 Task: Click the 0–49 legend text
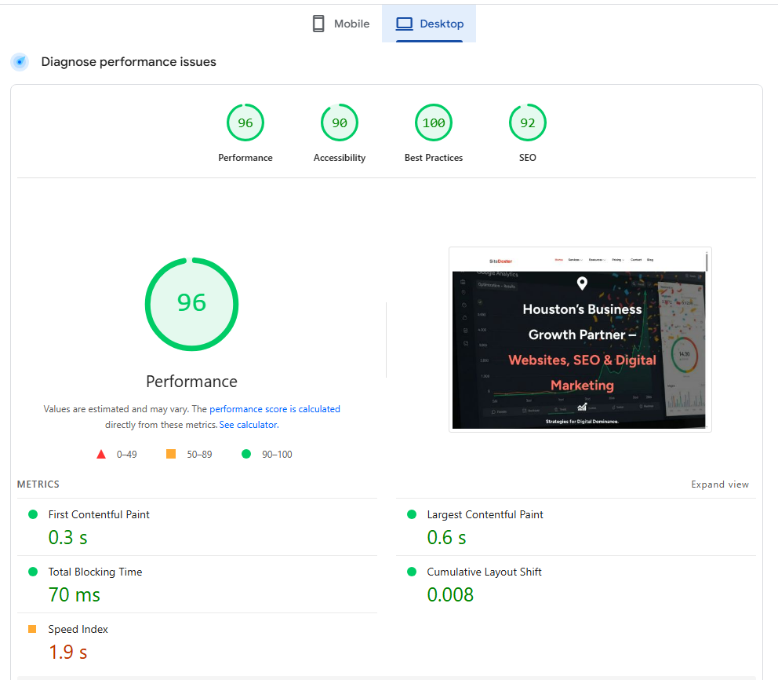coord(126,454)
